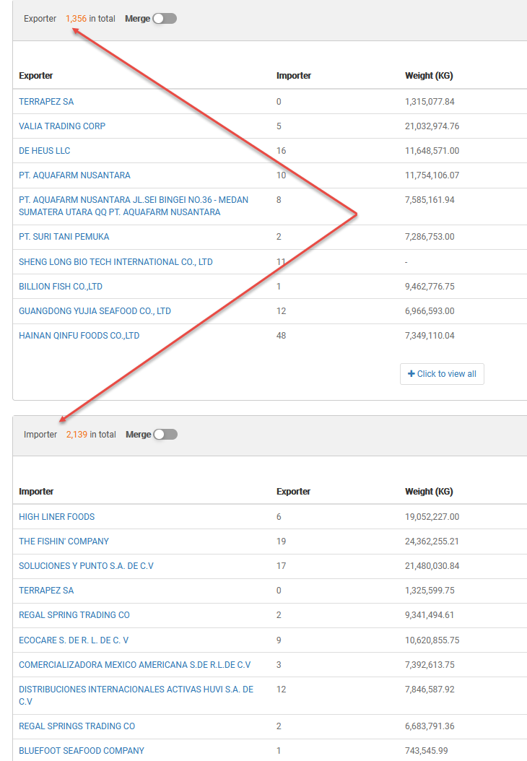Screen dimensions: 527x761
Task: Click the Exporter column header in exporter table
Action: click(x=36, y=76)
